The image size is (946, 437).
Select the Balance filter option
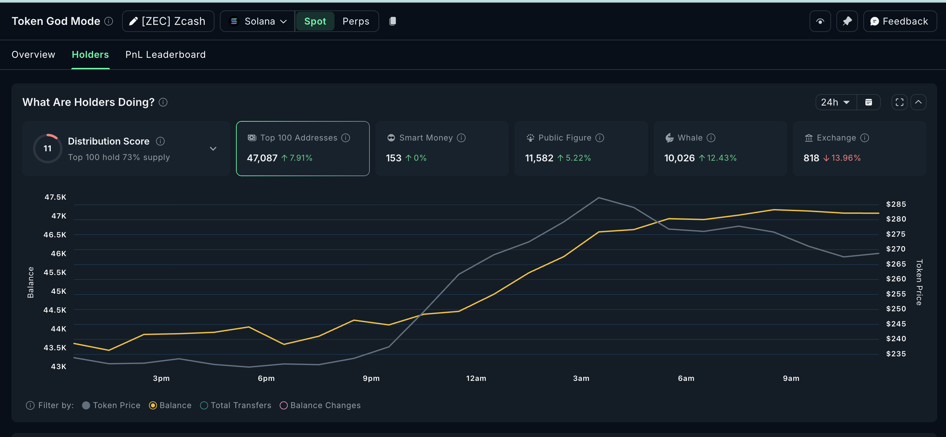click(170, 405)
